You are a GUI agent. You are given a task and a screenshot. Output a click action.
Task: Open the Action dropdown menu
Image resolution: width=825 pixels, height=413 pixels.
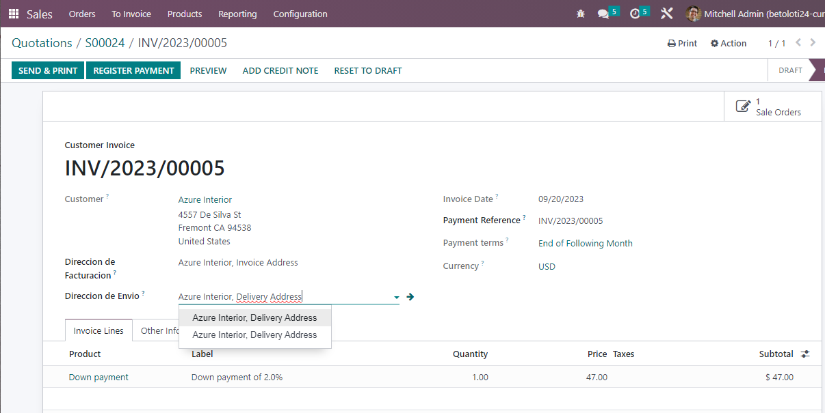click(729, 43)
